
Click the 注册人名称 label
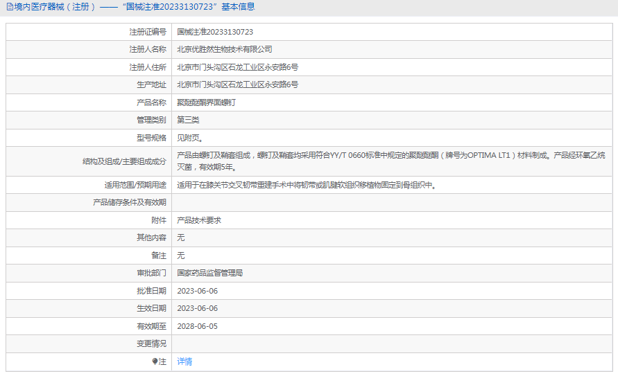pyautogui.click(x=148, y=49)
